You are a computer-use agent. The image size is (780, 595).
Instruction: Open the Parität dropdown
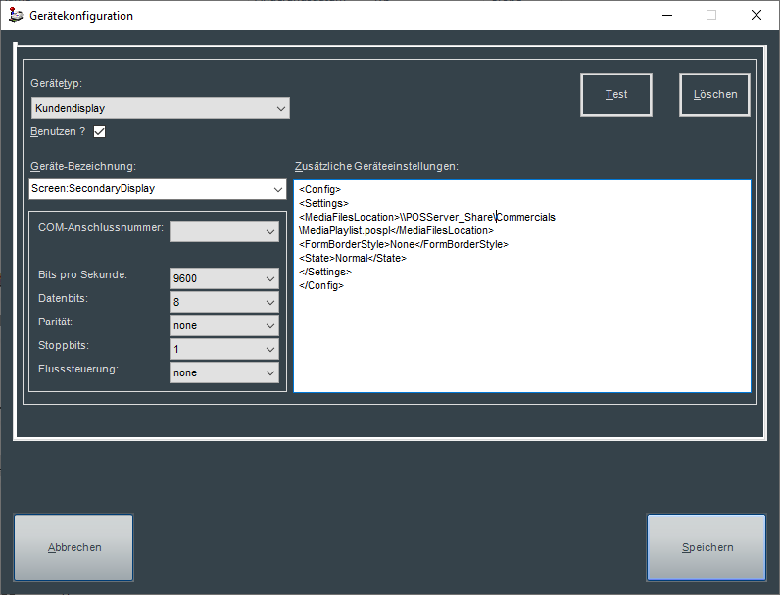[x=224, y=325]
